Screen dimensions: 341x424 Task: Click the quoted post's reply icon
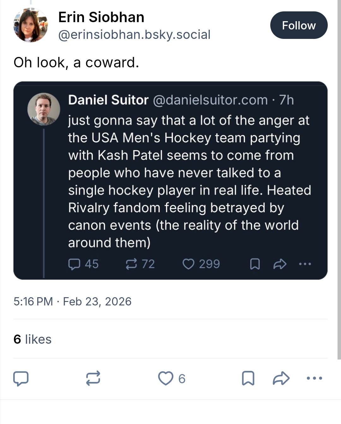74,264
